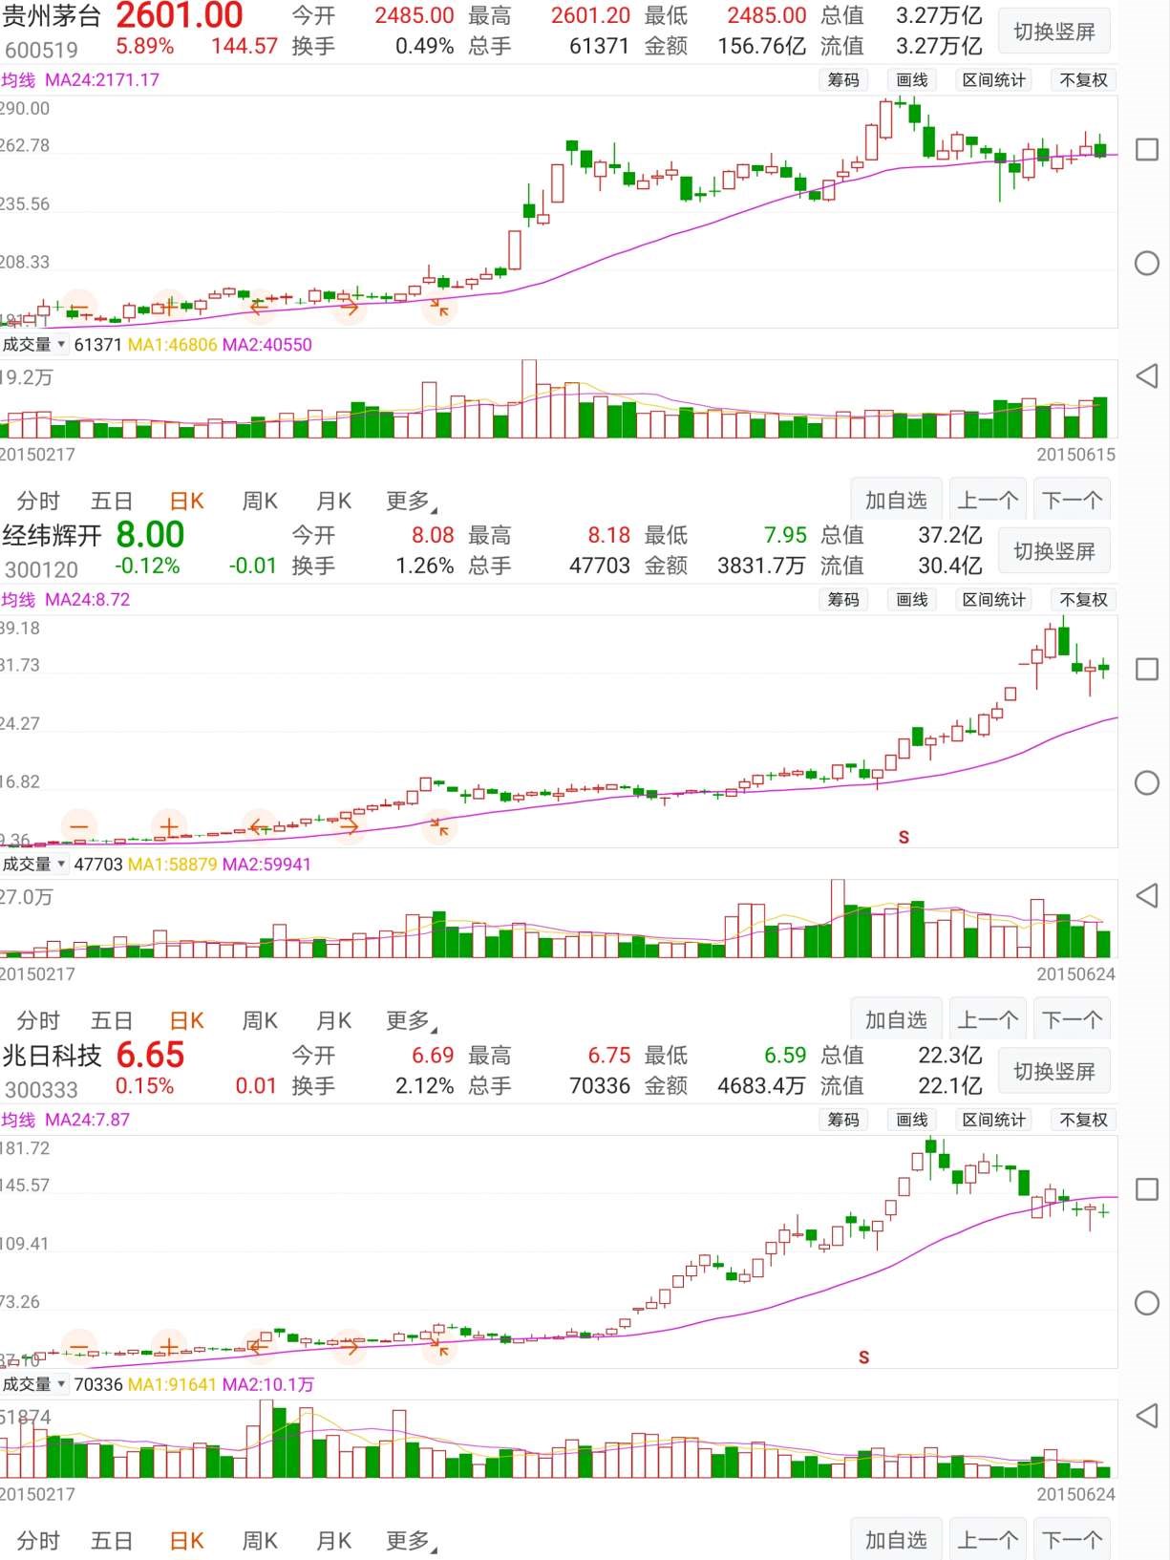
Task: Tap the triangle back icon beside 兆日科技 volume
Action: tap(1147, 1416)
